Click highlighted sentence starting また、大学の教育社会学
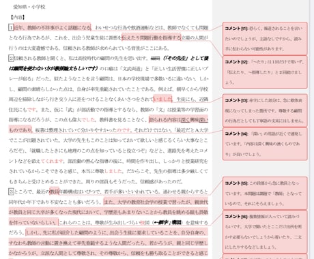314x259 pixels. pos(109,212)
